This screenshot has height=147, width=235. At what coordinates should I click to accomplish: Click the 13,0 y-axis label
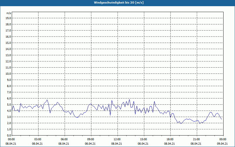pos(9,55)
